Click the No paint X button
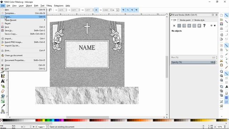The image size is (229, 129). (x=174, y=26)
